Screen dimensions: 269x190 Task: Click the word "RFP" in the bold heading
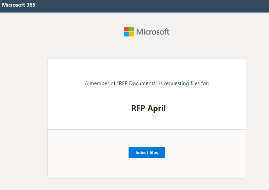(x=138, y=108)
